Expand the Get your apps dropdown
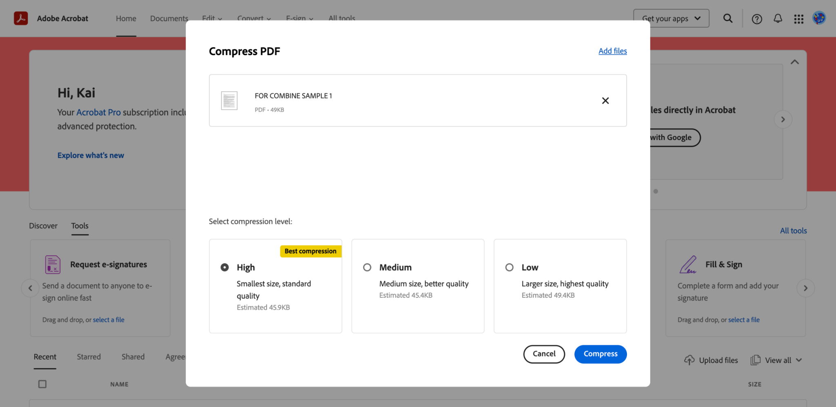This screenshot has height=407, width=836. (x=671, y=18)
